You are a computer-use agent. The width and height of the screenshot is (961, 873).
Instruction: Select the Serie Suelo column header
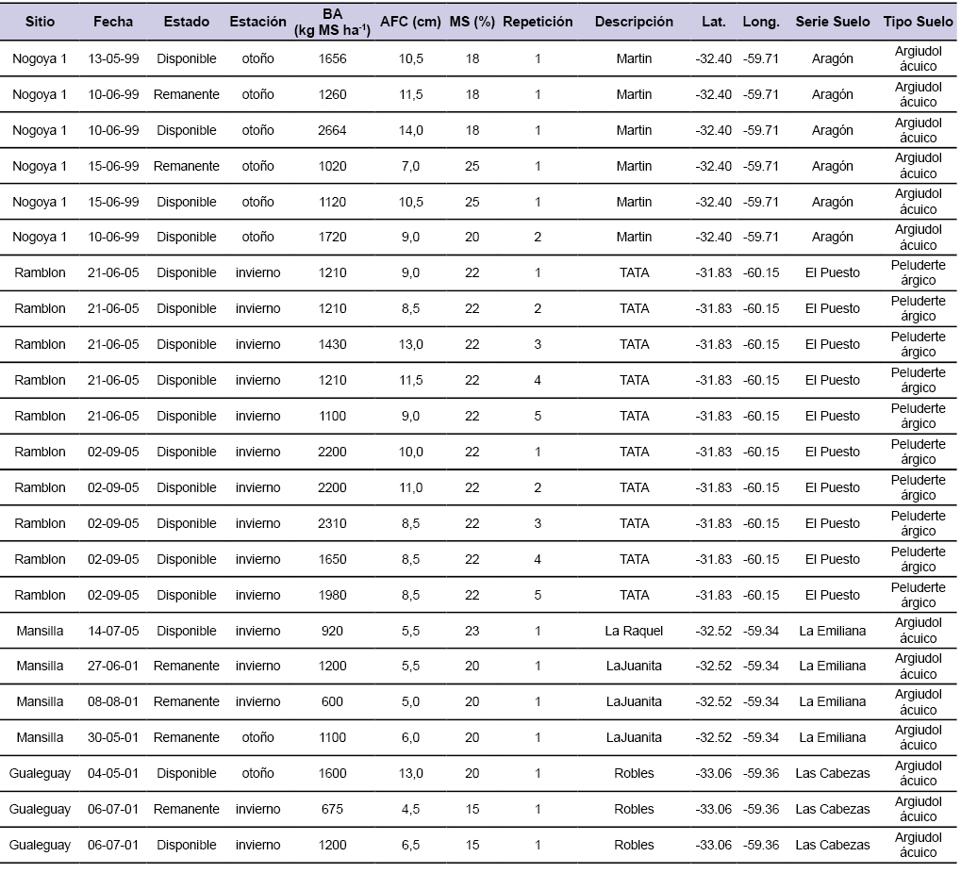pos(832,22)
